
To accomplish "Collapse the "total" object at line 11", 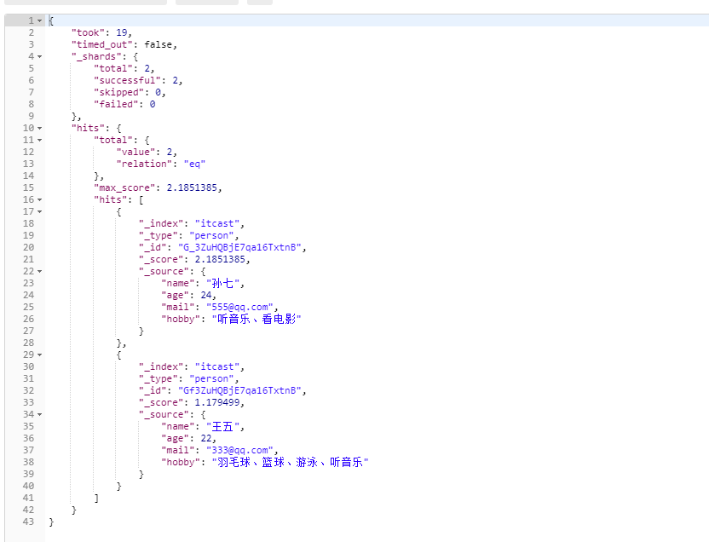I will [x=39, y=140].
